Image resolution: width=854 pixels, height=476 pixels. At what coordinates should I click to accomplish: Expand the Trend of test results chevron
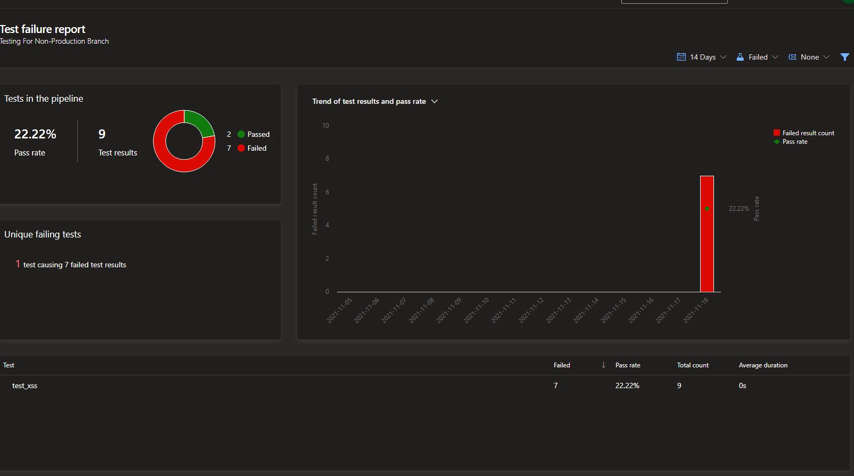[434, 101]
